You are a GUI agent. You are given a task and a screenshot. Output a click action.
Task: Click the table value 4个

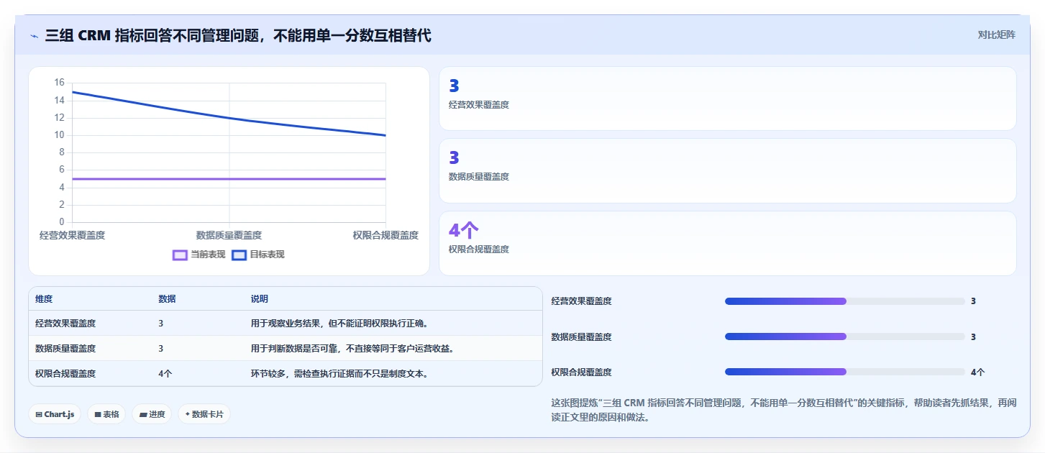[x=165, y=374]
